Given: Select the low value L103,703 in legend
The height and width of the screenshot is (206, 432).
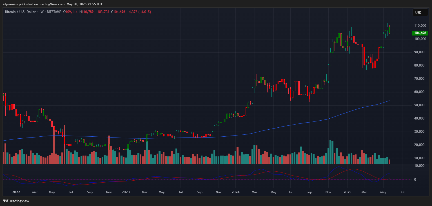Looking at the screenshot, I should coord(103,12).
